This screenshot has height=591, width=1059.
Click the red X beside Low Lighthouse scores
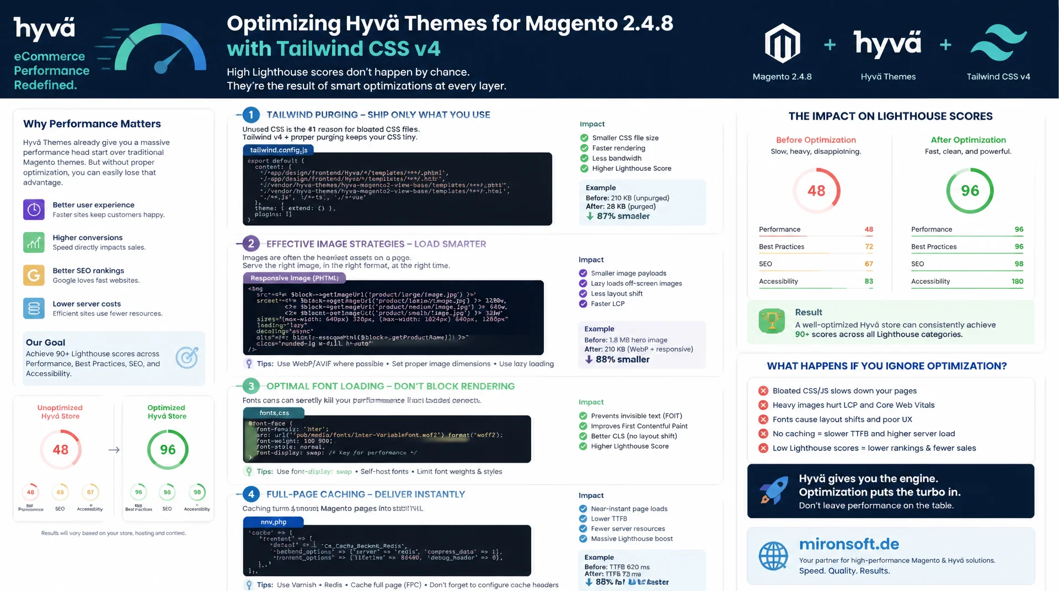[763, 448]
